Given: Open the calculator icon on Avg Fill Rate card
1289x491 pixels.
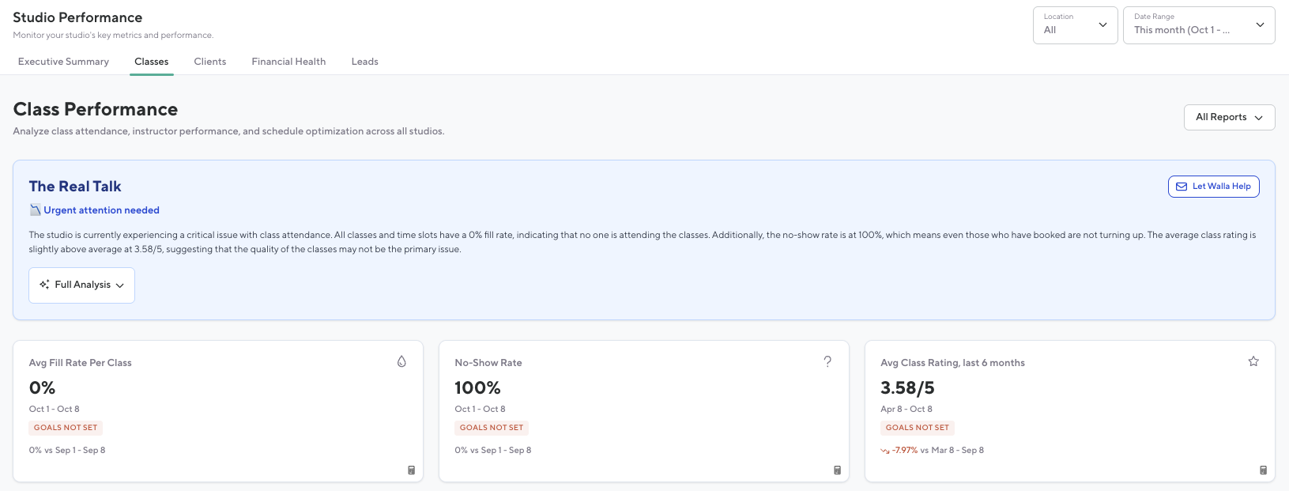Looking at the screenshot, I should click(x=411, y=470).
